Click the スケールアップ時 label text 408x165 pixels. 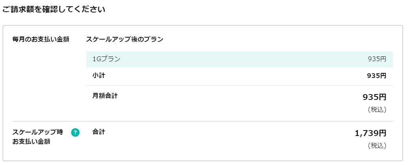[x=38, y=132]
